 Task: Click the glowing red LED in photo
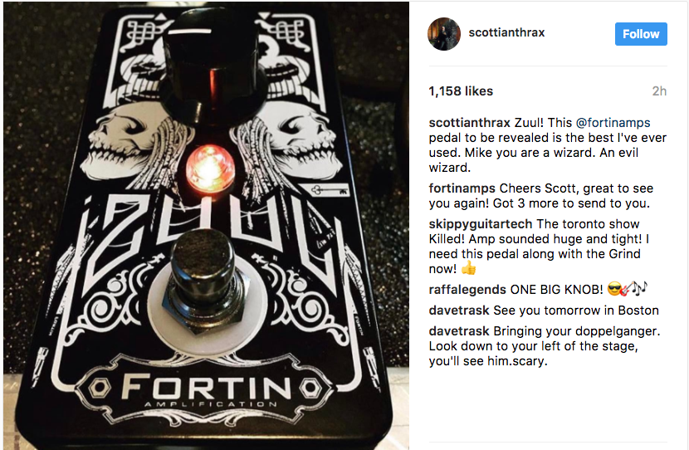click(x=210, y=169)
